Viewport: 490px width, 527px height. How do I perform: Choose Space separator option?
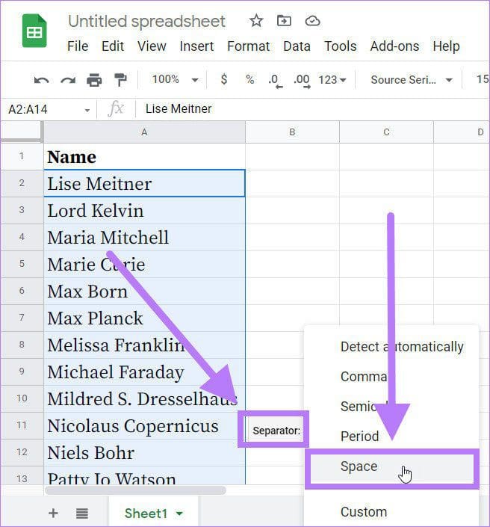pos(391,467)
